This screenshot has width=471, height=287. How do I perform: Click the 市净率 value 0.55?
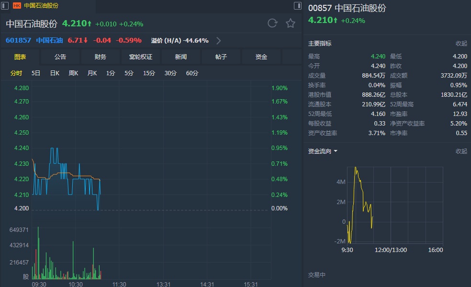461,133
